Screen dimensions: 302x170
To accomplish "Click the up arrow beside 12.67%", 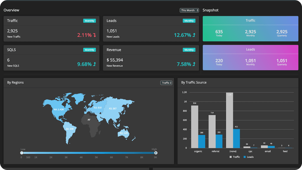I will (x=194, y=35).
